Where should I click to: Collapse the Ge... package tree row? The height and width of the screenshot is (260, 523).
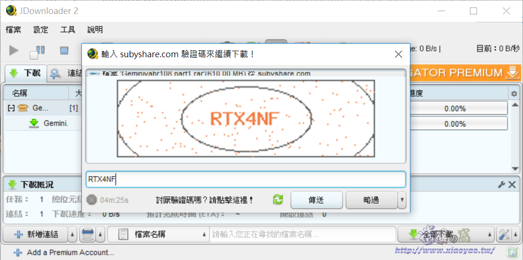click(x=11, y=108)
